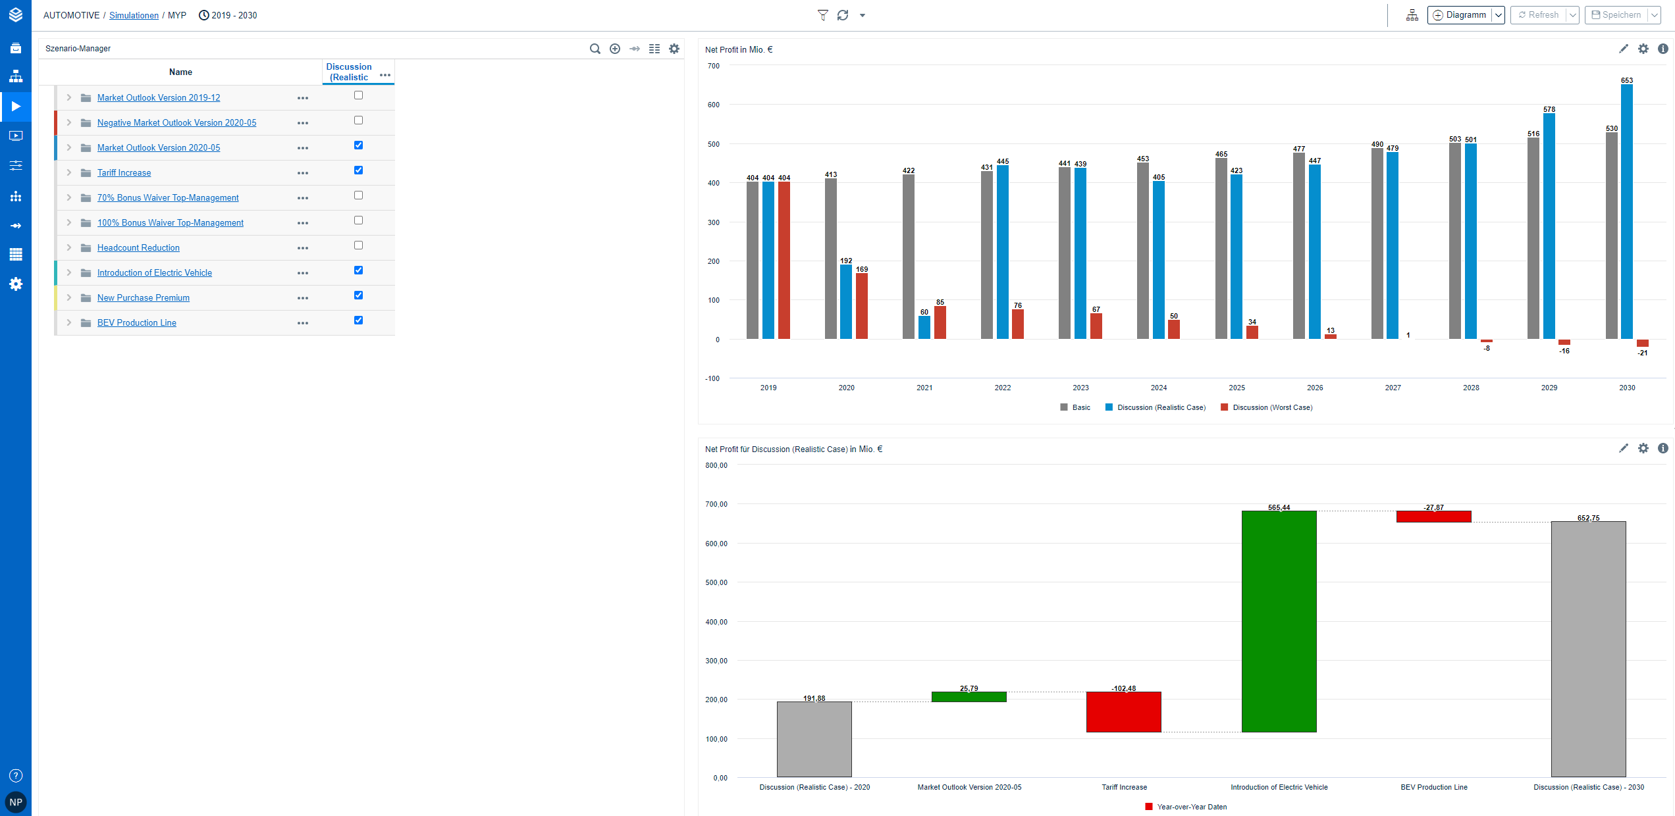The height and width of the screenshot is (816, 1675).
Task: Open search in Szenario-Manager panel
Action: [595, 49]
